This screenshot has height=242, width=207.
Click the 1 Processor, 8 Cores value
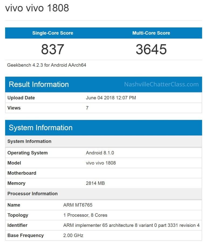click(x=85, y=215)
